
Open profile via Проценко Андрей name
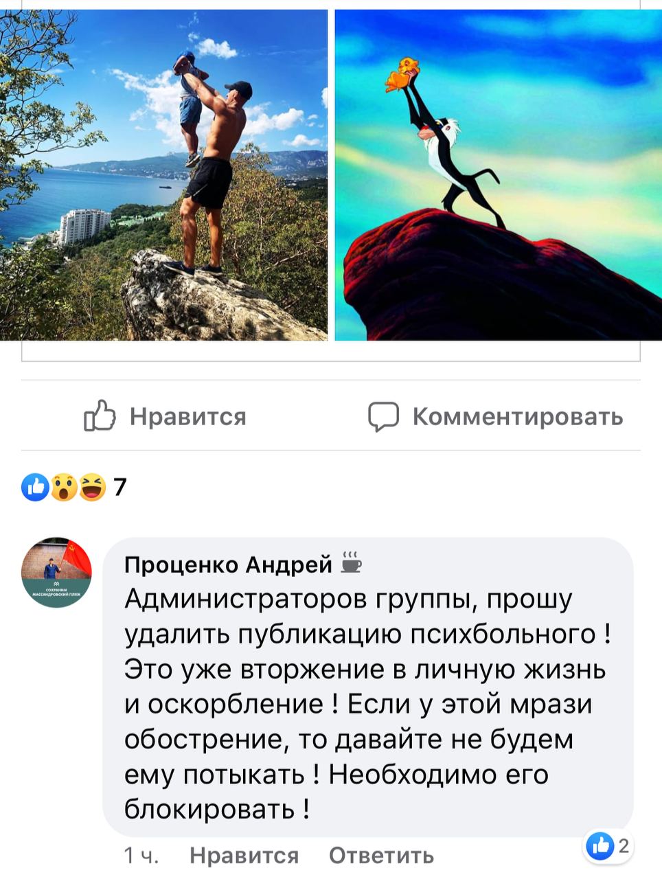coord(228,564)
